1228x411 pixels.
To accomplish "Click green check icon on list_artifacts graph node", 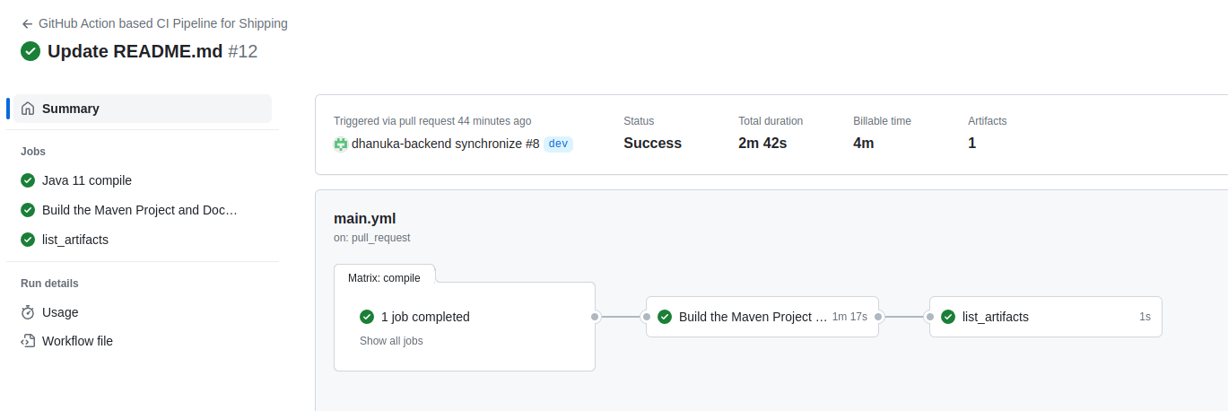I will pos(948,317).
